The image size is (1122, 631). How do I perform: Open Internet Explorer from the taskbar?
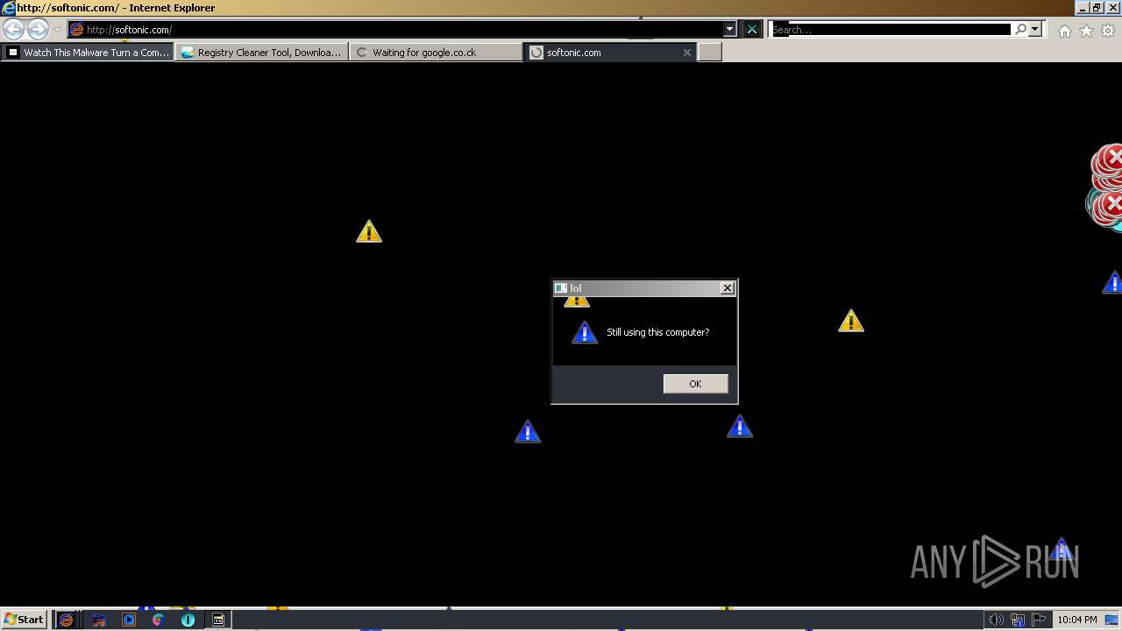tap(66, 620)
